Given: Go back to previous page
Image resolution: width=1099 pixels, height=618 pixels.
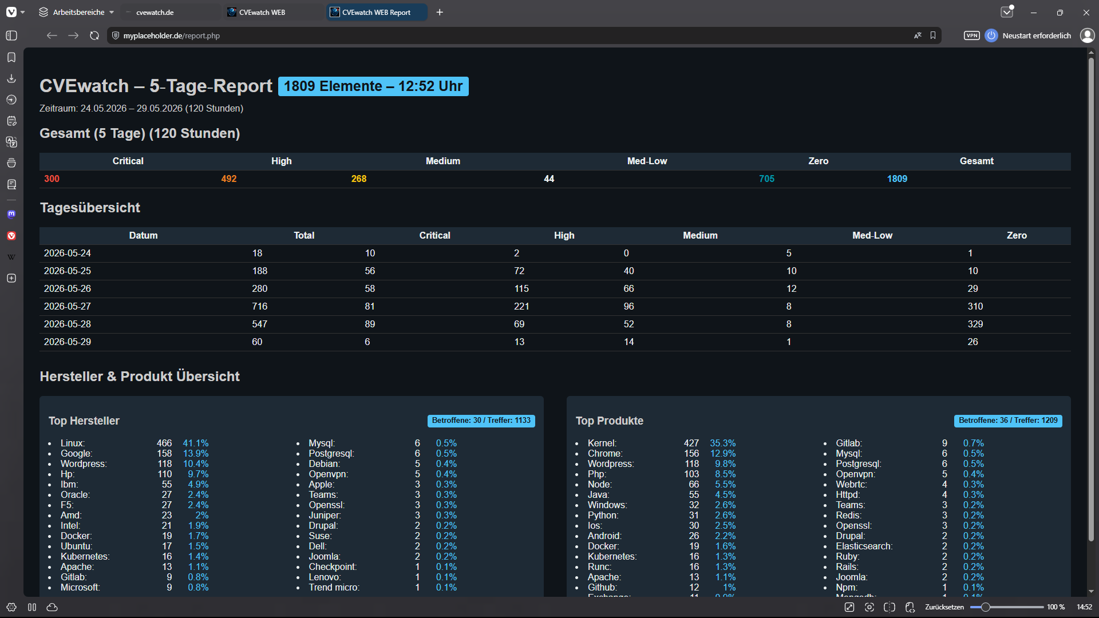Looking at the screenshot, I should click(x=52, y=35).
